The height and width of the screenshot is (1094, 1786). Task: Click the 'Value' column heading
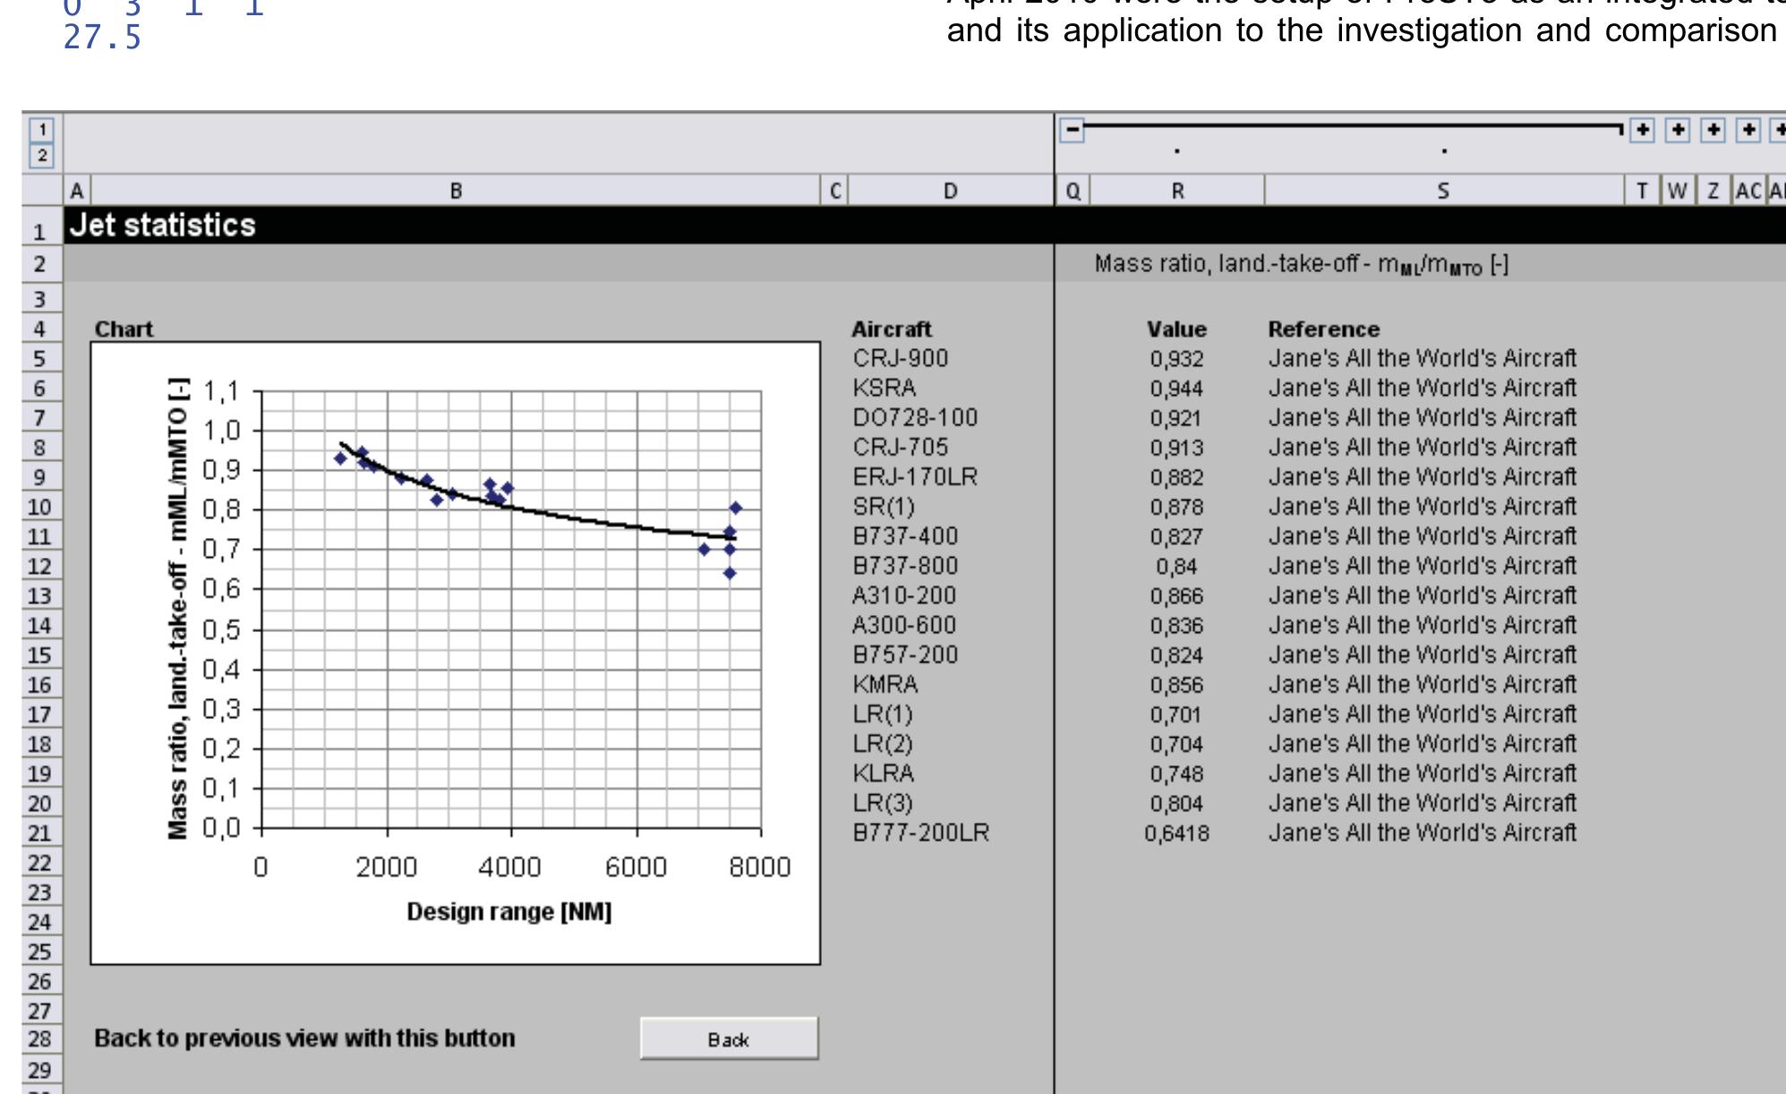click(1176, 329)
